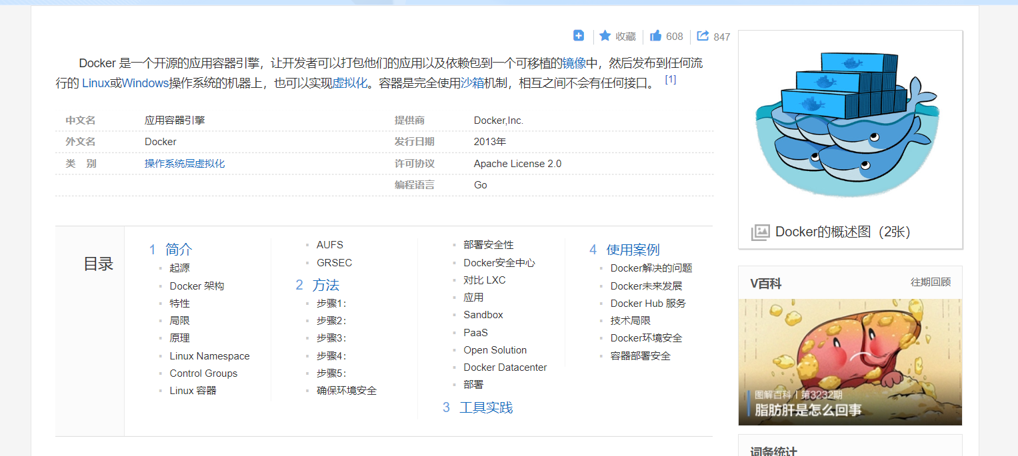Follow the Linux hyperlink in the summary
The image size is (1018, 456).
click(x=95, y=83)
